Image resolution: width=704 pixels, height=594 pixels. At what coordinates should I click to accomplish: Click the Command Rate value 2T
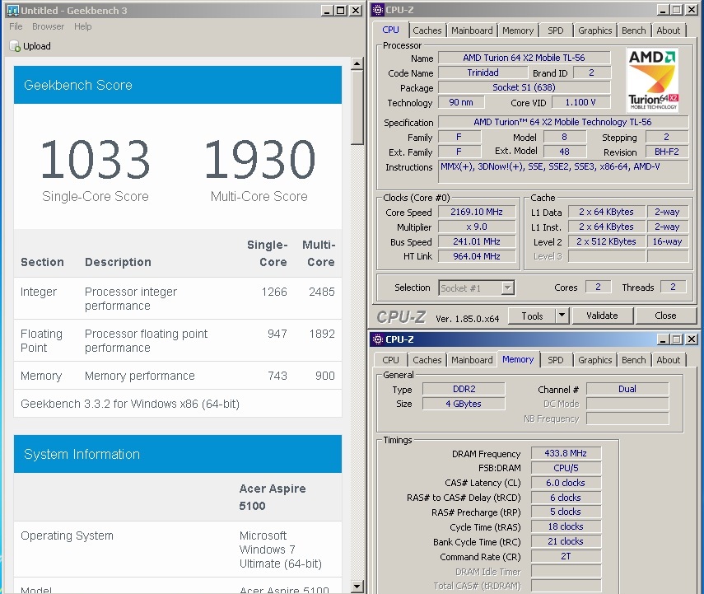pos(566,556)
